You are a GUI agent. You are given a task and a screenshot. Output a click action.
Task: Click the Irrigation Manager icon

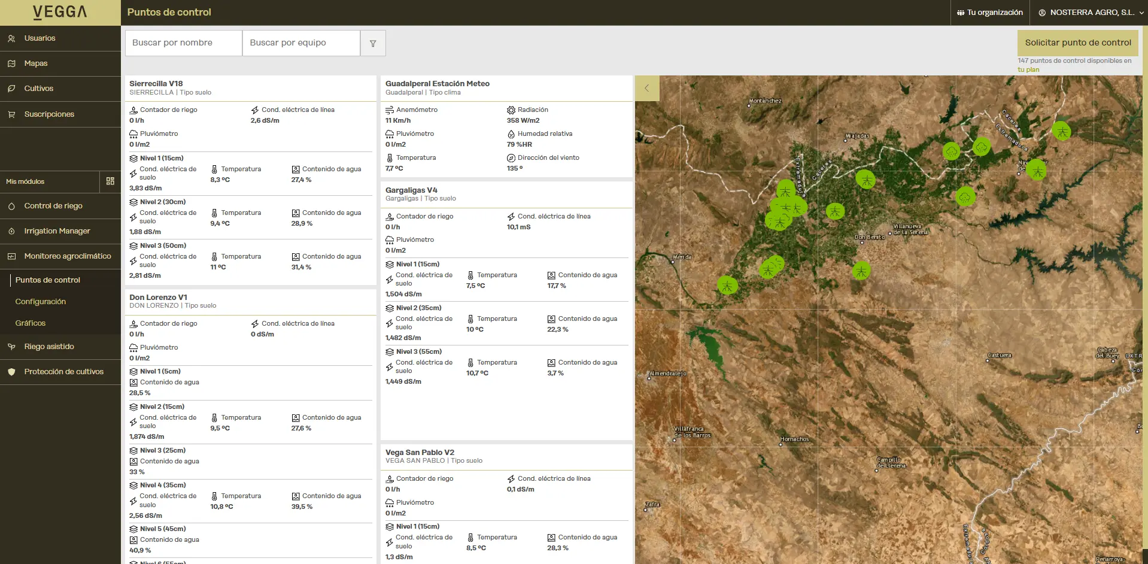[x=11, y=231]
